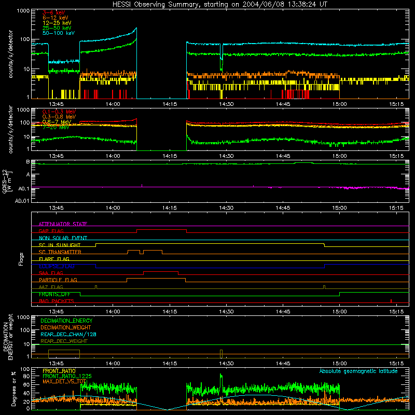Select the GAP_FLAG label
Image resolution: width=415 pixels, height=415 pixels.
51,231
